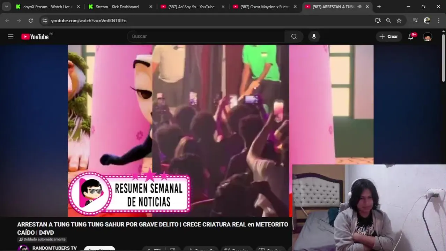Click the Crear button

coord(389,37)
